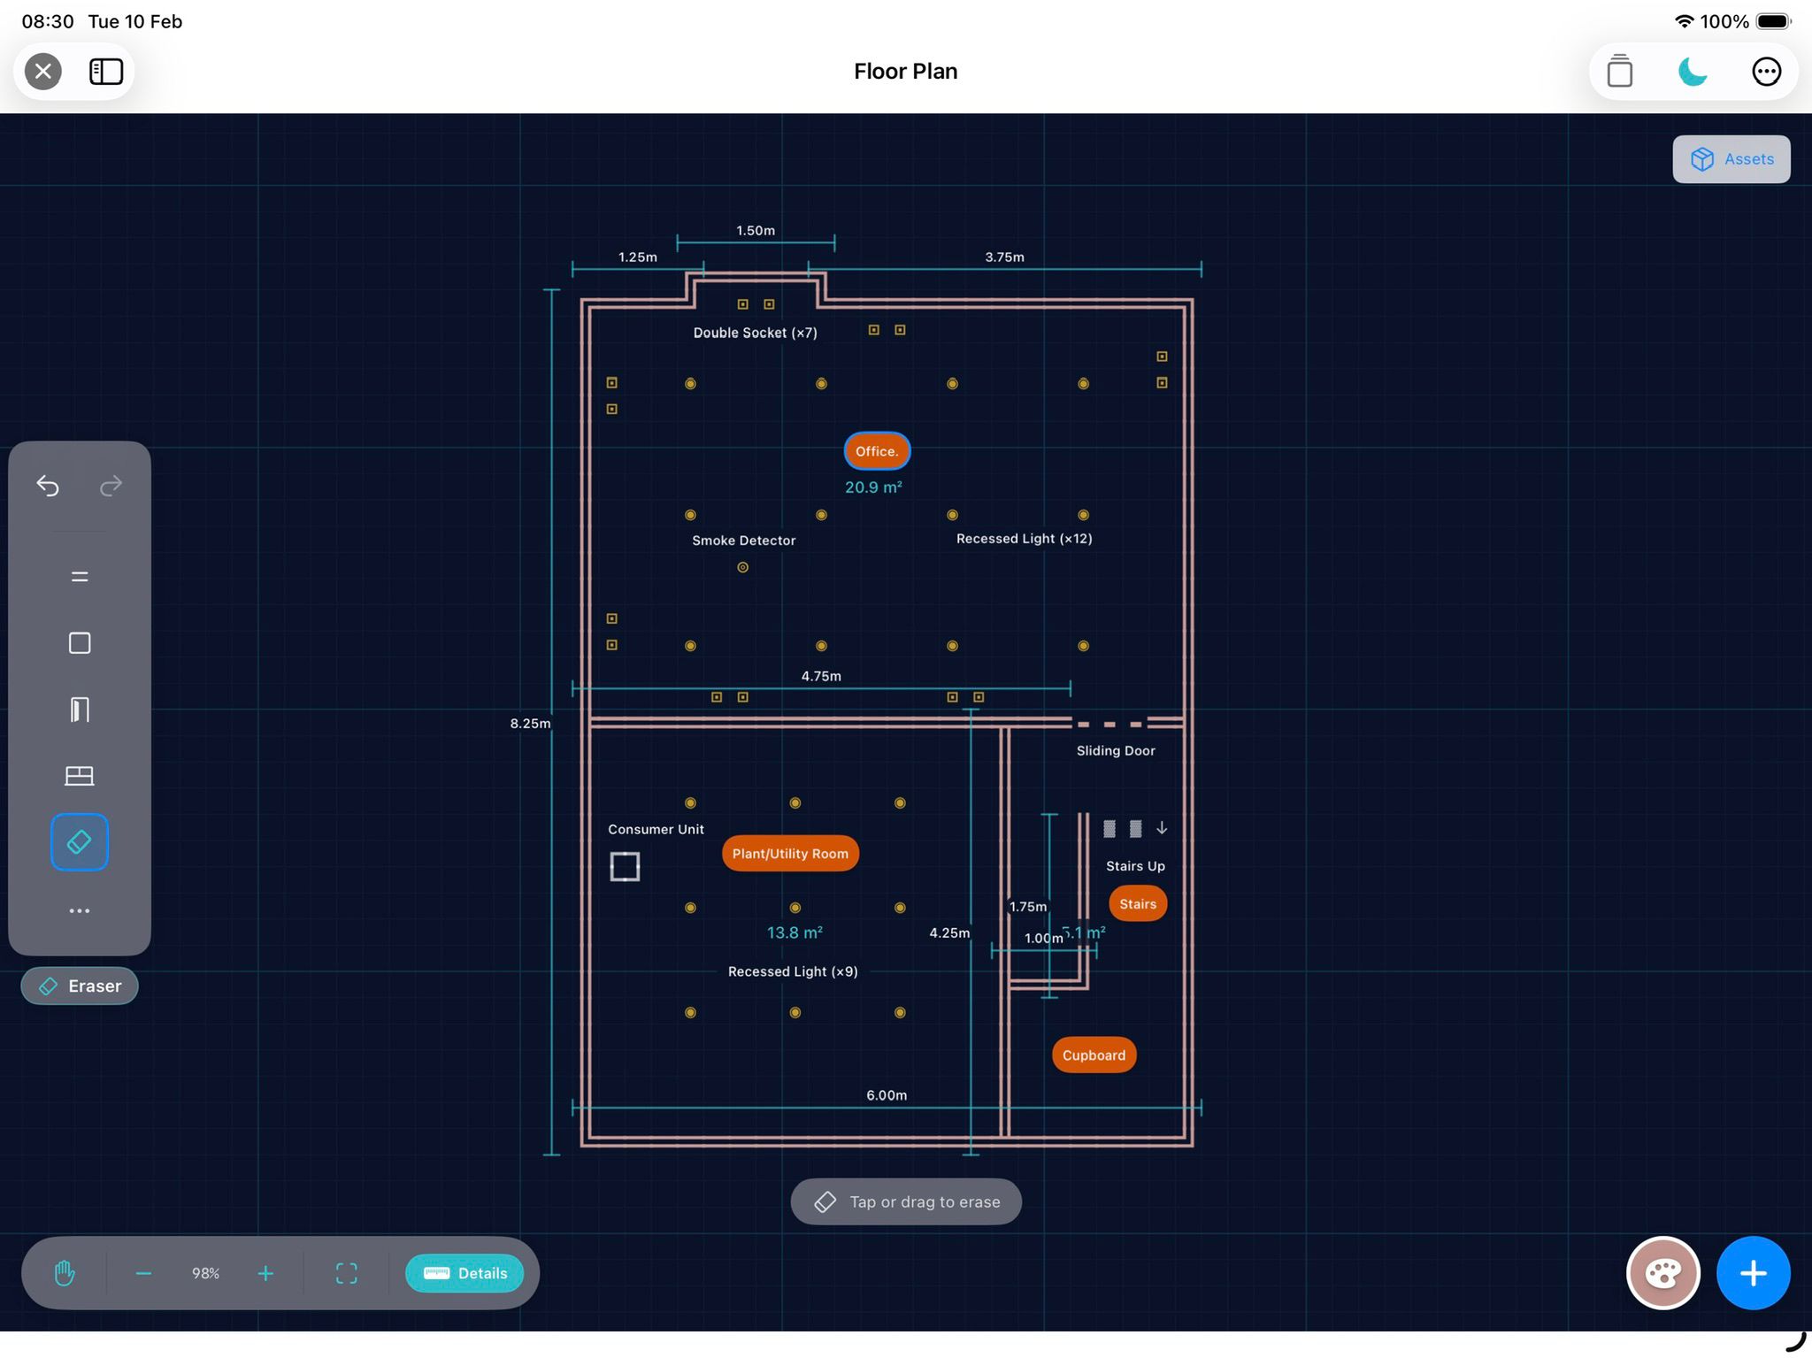The height and width of the screenshot is (1358, 1812).
Task: Open more tools with the ellipsis in toolbar
Action: (79, 909)
